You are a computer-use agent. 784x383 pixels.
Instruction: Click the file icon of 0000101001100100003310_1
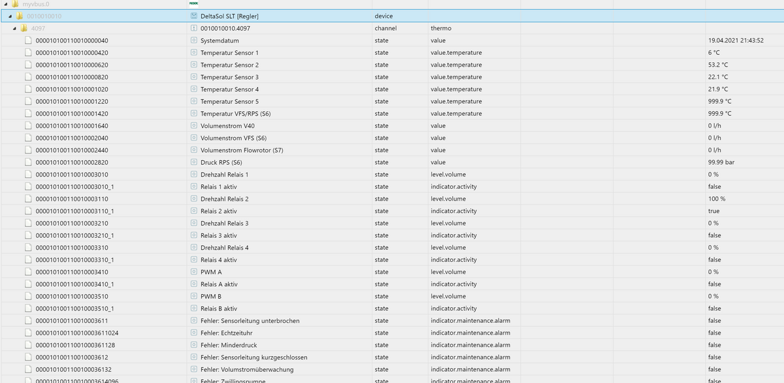28,259
